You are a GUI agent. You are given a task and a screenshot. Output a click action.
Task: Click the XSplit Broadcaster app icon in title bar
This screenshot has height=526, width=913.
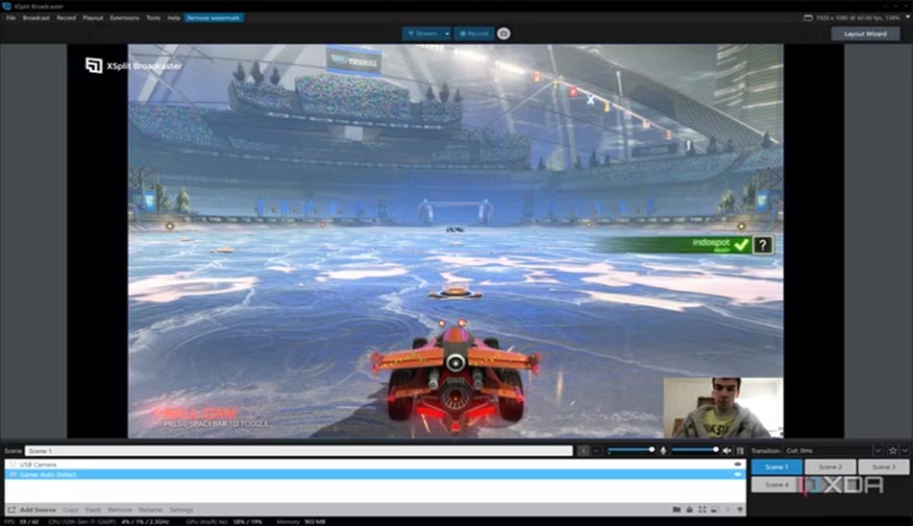(x=7, y=6)
